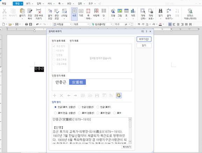This screenshot has width=202, height=153.
Task: Select 한글(漢字, 생몰년) input format
Action: coord(56,107)
